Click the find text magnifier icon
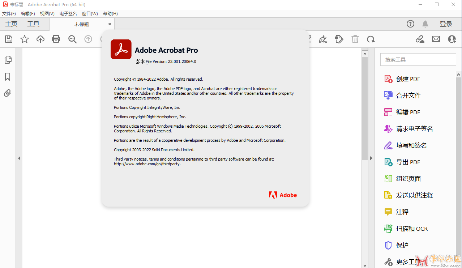This screenshot has height=268, width=462. [x=72, y=39]
